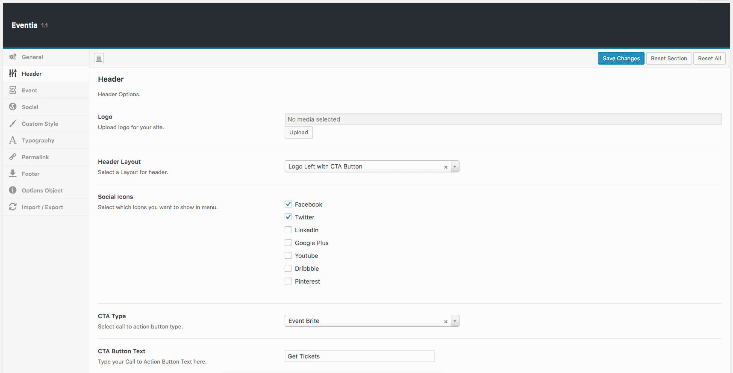Focus the CTA Button Text field
Viewport: 733px width, 373px height.
click(x=359, y=356)
